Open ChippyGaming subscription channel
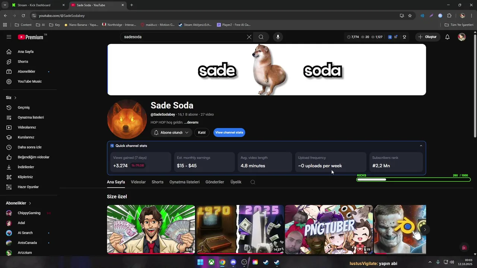This screenshot has height=268, width=477. (x=29, y=213)
